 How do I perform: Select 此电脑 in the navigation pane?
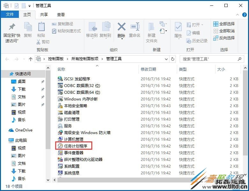pos(18,140)
